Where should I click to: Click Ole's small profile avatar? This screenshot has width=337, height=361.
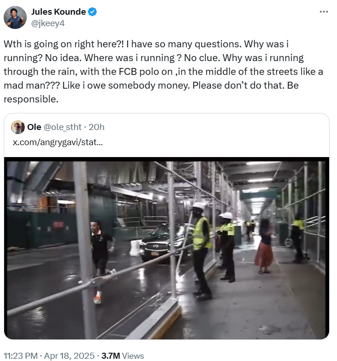coord(18,127)
